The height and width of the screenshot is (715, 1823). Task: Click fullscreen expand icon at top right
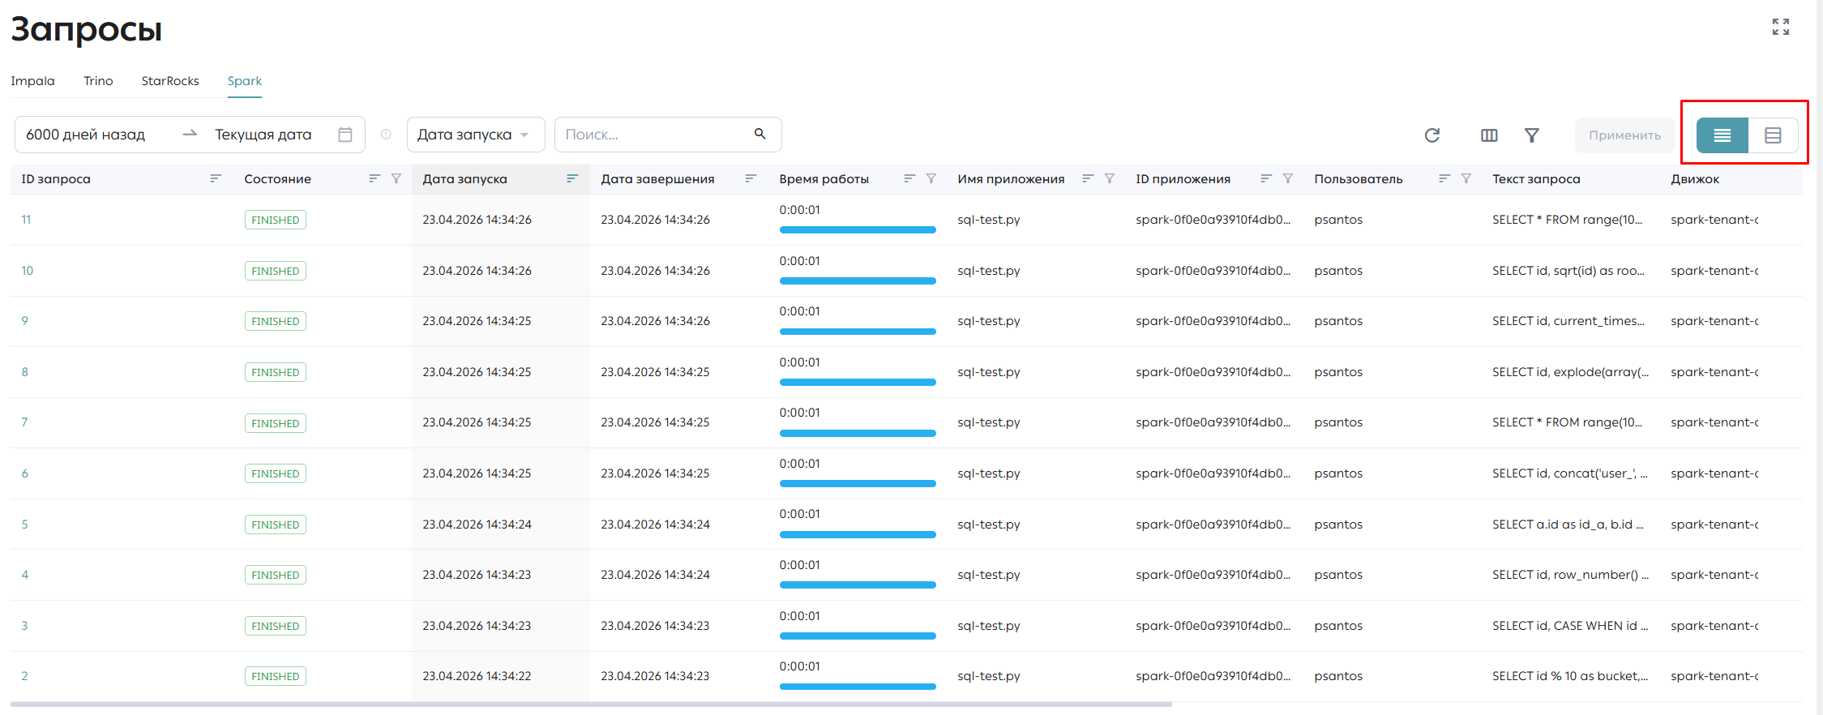pos(1780,27)
